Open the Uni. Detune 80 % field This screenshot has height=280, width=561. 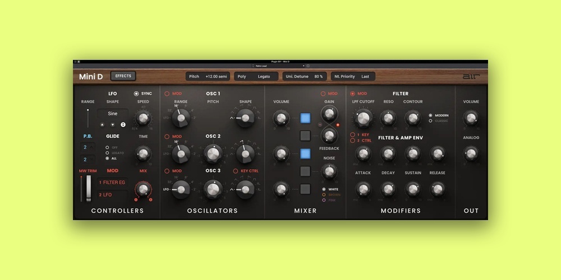(305, 76)
